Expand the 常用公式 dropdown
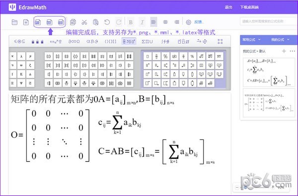Viewport: 298px width, 196px height. coord(252,40)
